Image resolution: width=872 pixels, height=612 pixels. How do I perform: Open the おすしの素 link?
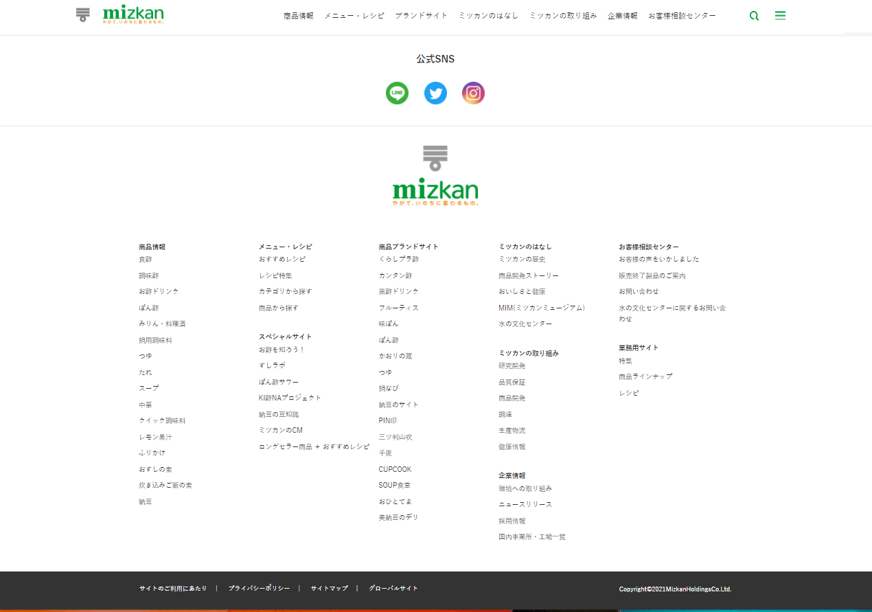click(x=155, y=469)
